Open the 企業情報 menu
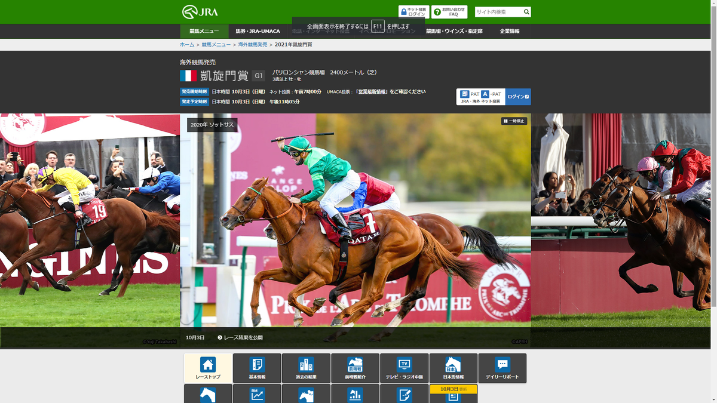The width and height of the screenshot is (717, 403). [510, 31]
